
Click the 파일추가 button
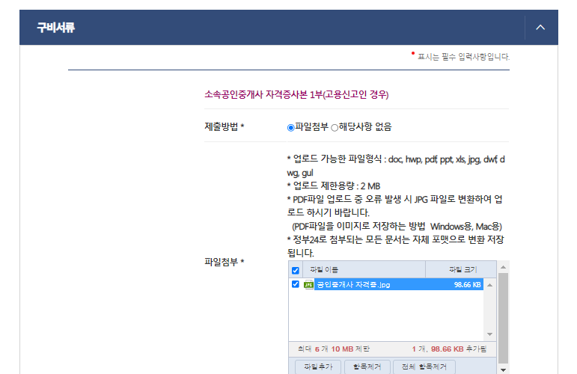click(x=318, y=367)
